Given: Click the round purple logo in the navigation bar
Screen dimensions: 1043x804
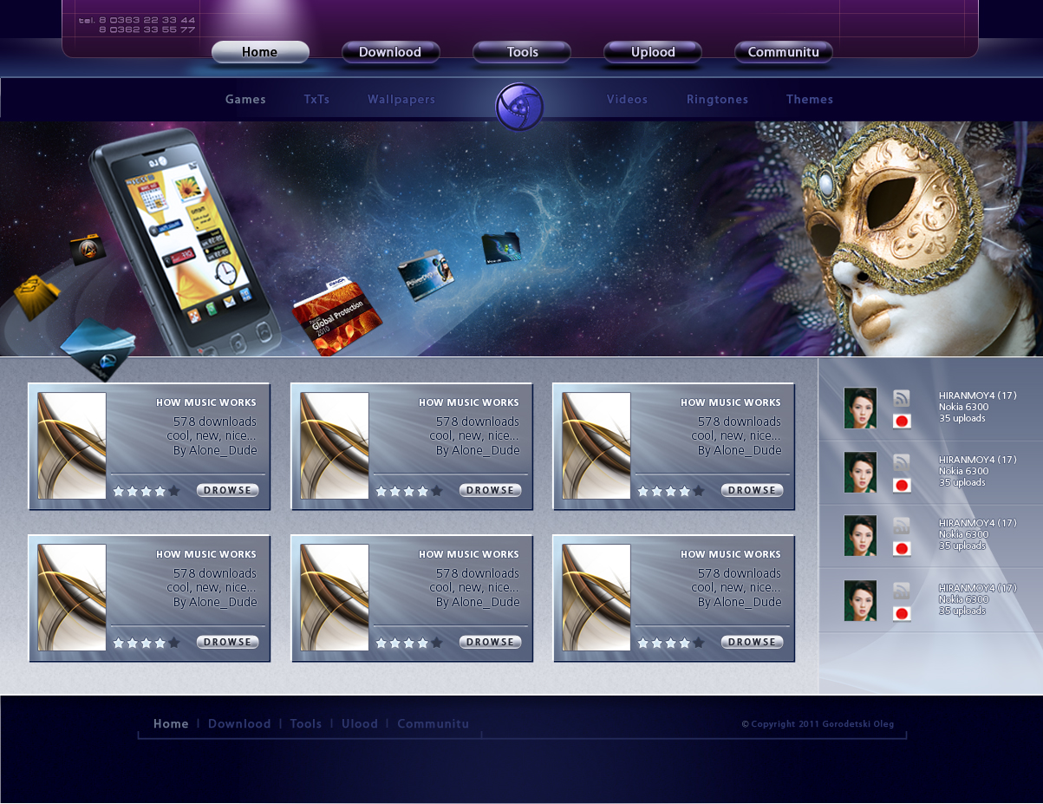Looking at the screenshot, I should click(519, 107).
